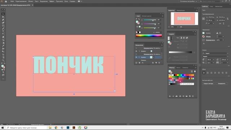Select the Selection tool (black arrow)
Screen dimensions: 231x130
tap(3, 14)
